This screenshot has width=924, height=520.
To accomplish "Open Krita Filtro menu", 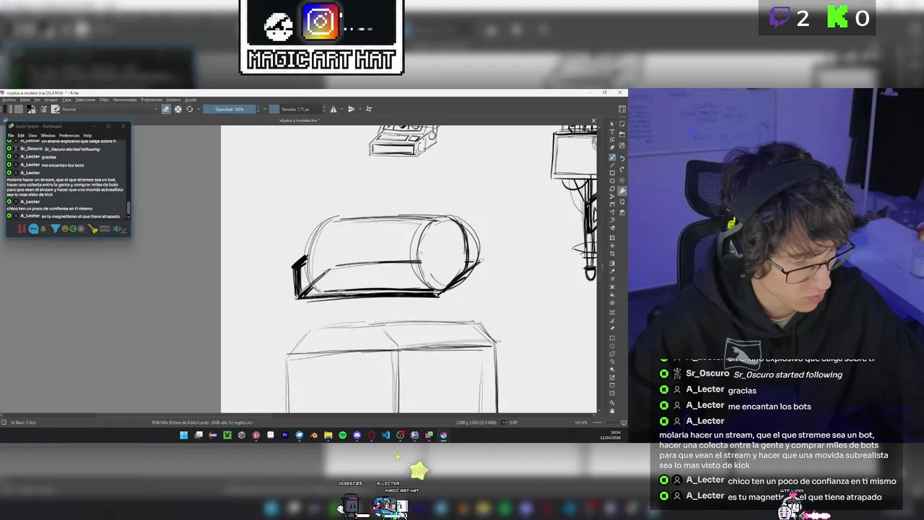I will (x=104, y=100).
